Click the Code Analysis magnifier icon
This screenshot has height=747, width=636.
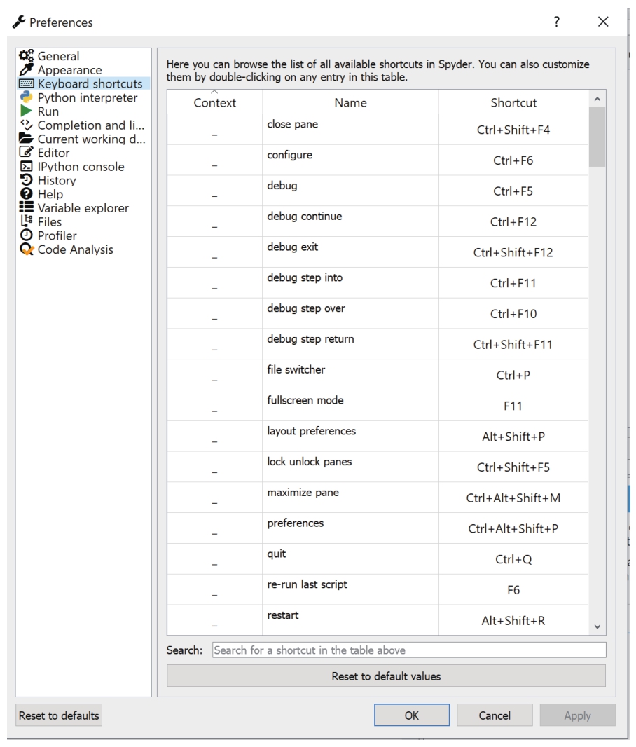pos(27,249)
